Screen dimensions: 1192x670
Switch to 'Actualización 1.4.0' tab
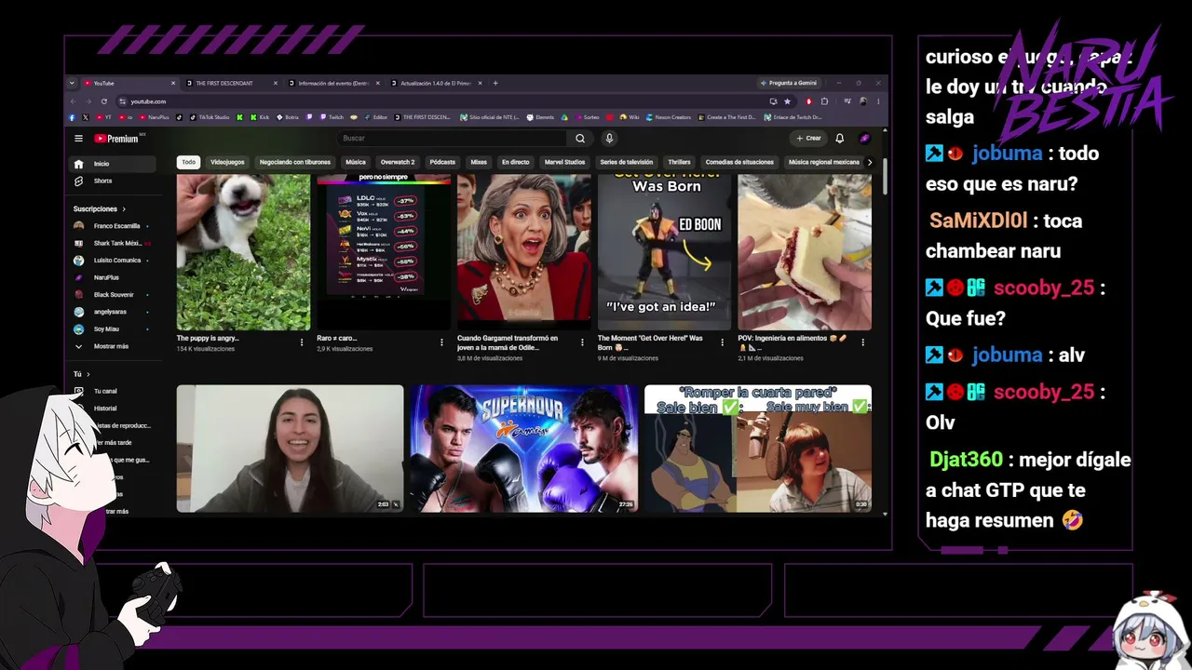pos(438,83)
